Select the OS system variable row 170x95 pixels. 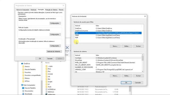(x=108, y=72)
